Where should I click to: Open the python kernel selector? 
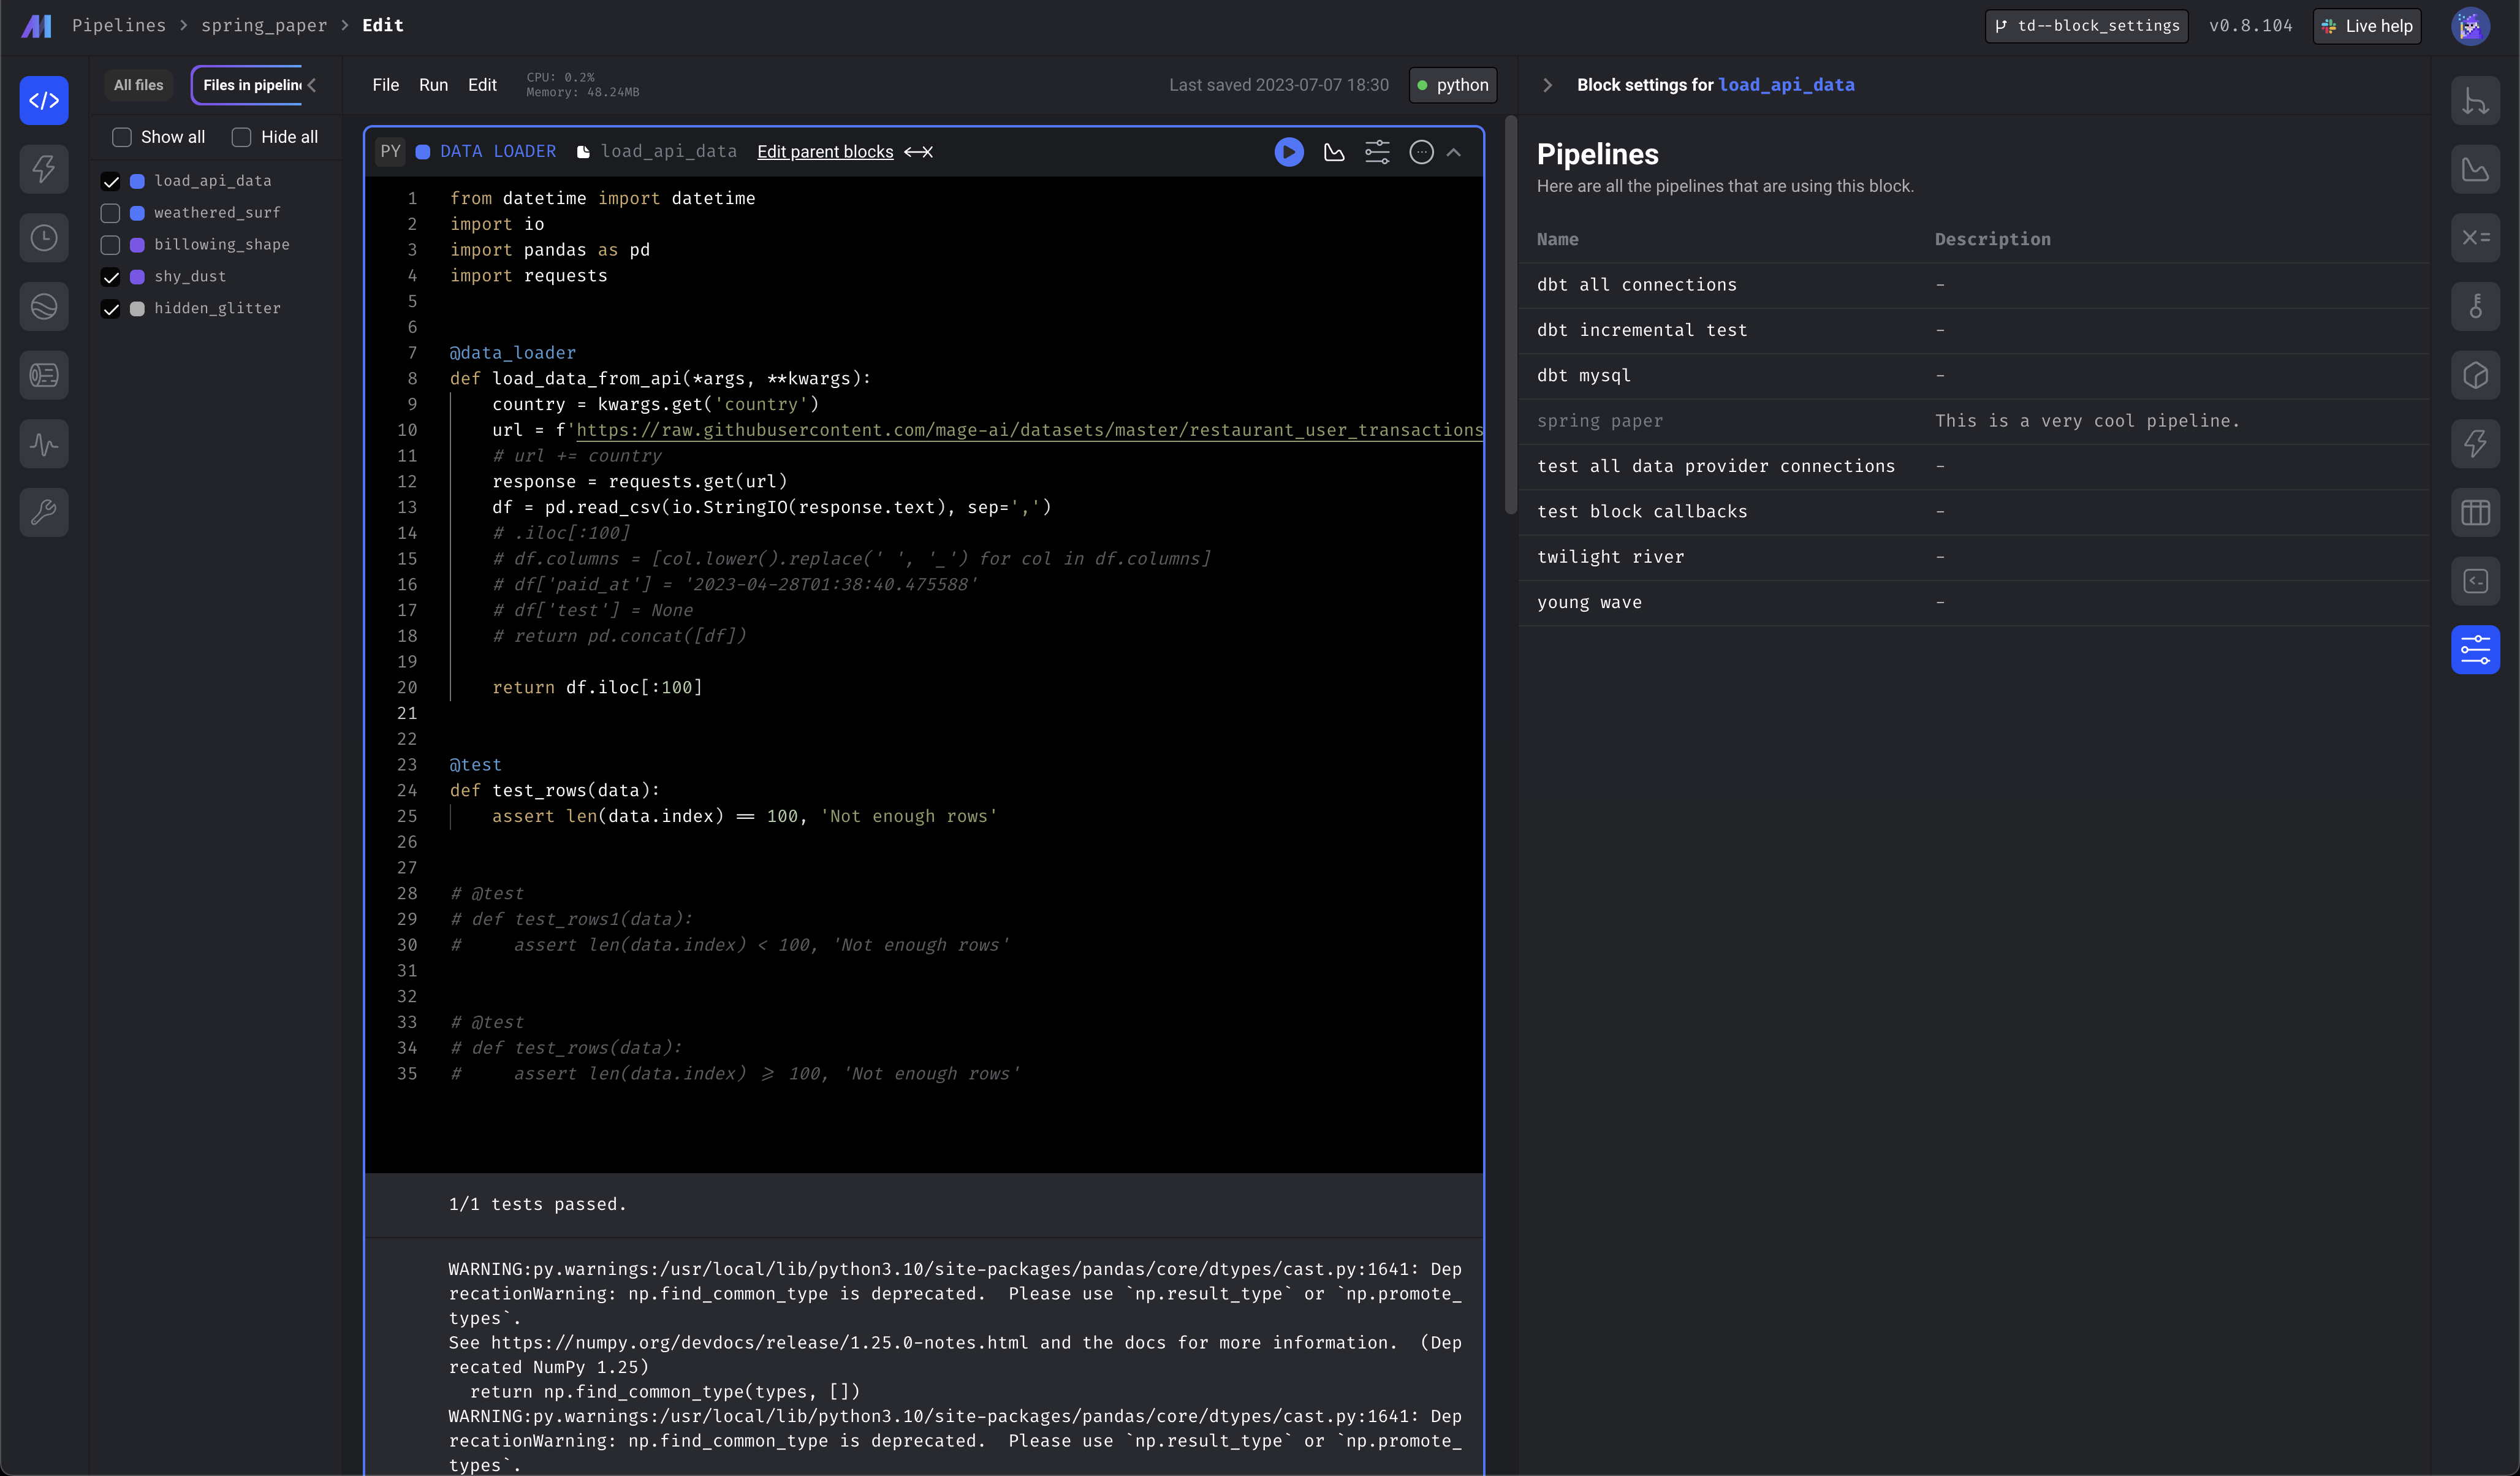point(1453,85)
